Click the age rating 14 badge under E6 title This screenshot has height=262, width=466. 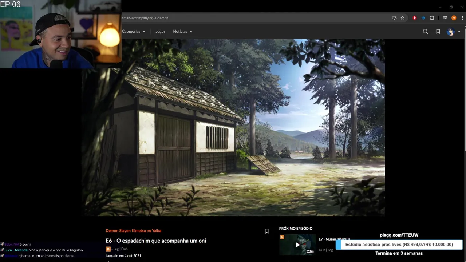tap(108, 249)
